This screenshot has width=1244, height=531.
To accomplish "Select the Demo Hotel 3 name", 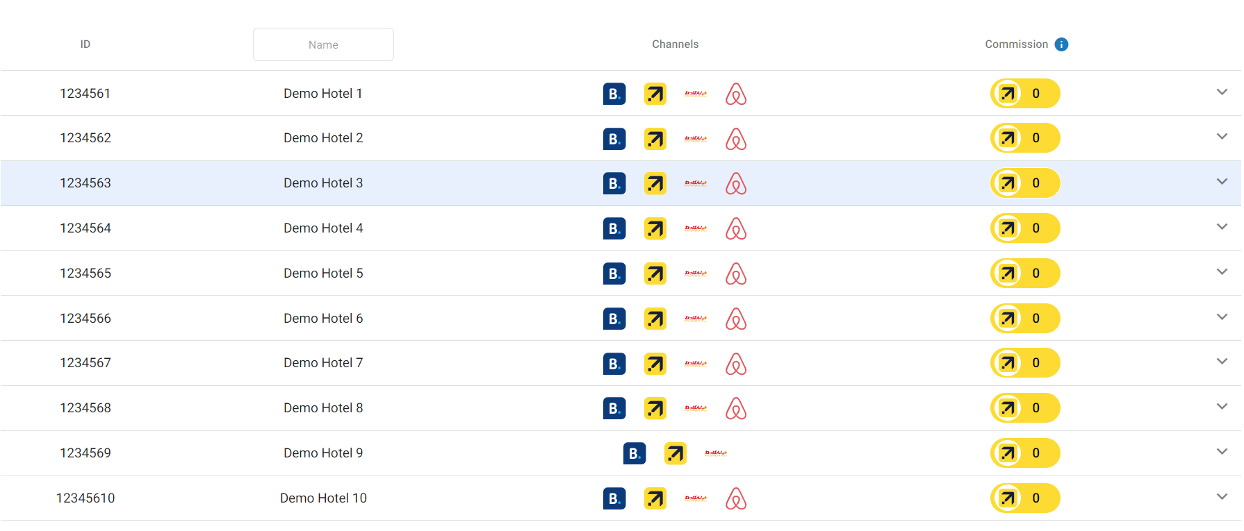I will click(x=323, y=183).
